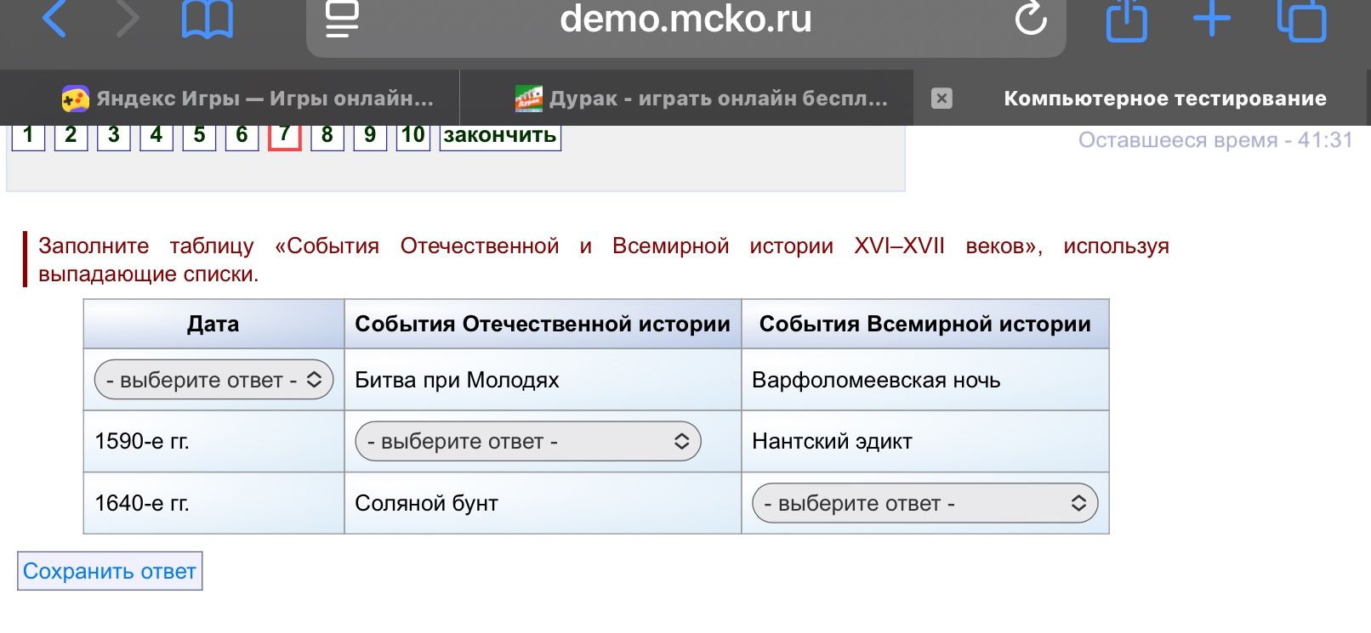Image resolution: width=1371 pixels, height=633 pixels.
Task: Go back using Safari back arrow
Action: 54,19
